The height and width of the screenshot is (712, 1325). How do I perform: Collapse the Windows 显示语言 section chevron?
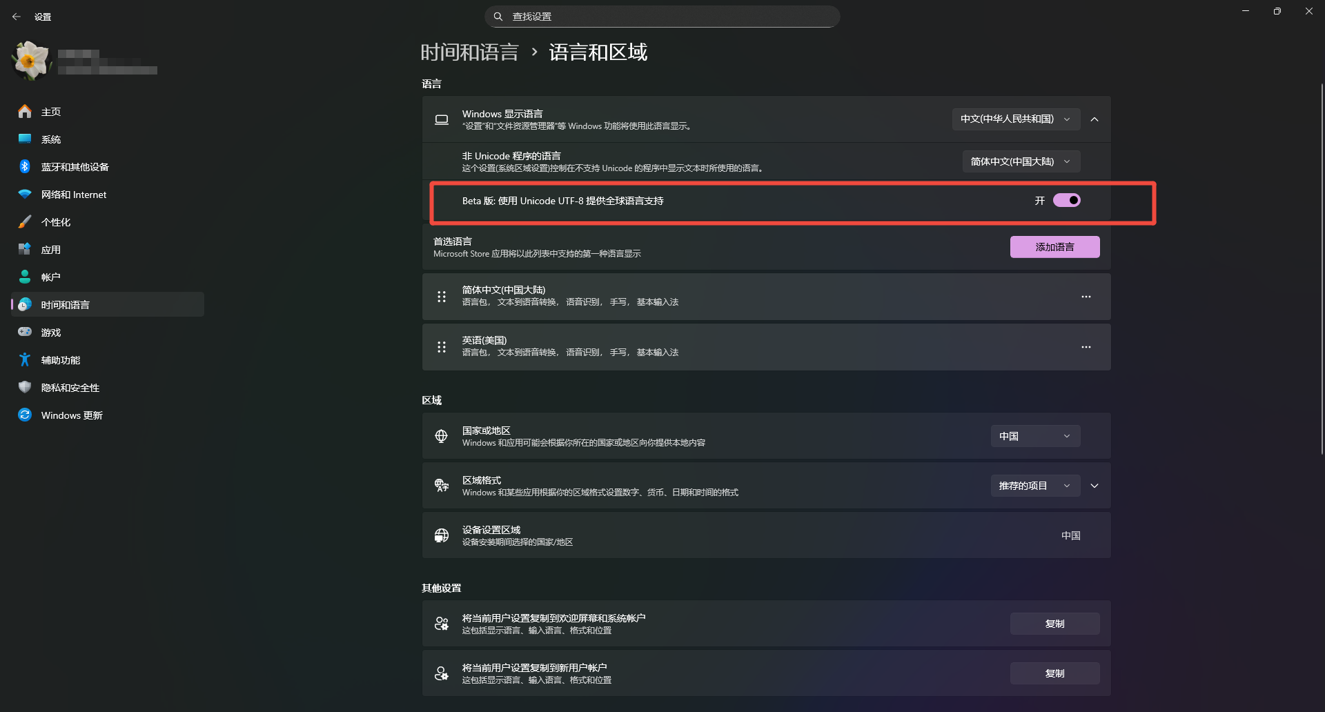point(1095,119)
